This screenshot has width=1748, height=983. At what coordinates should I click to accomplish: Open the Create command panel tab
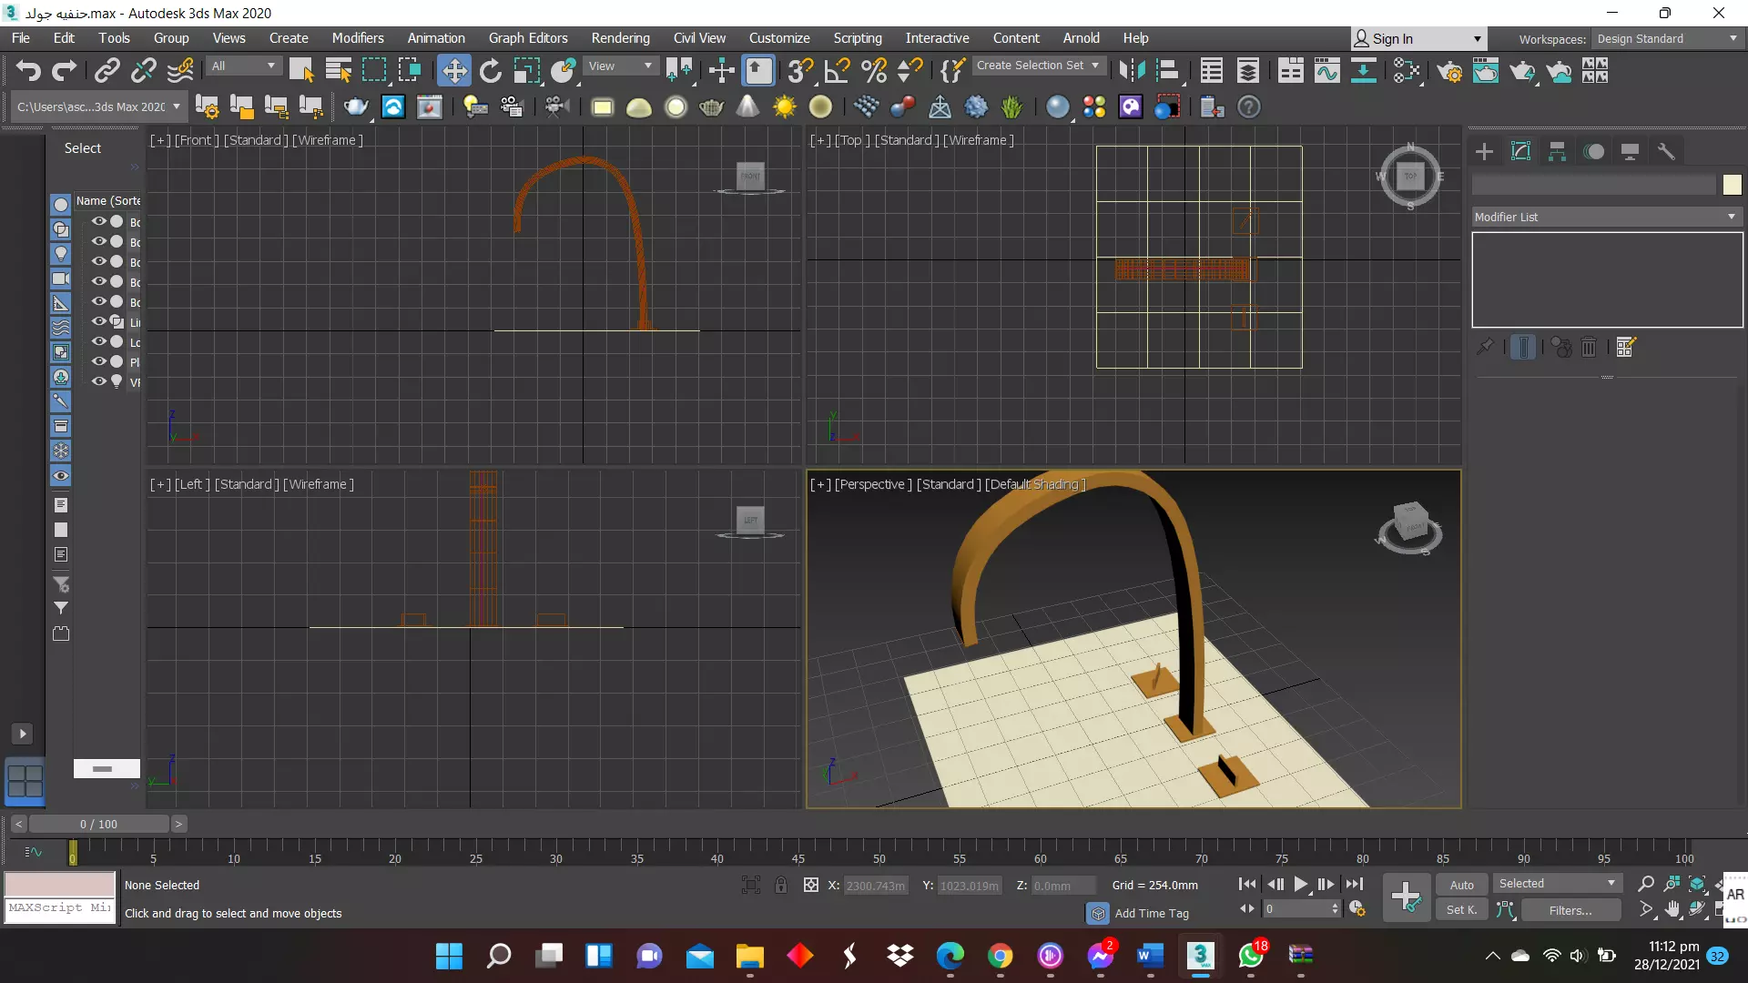point(1484,151)
